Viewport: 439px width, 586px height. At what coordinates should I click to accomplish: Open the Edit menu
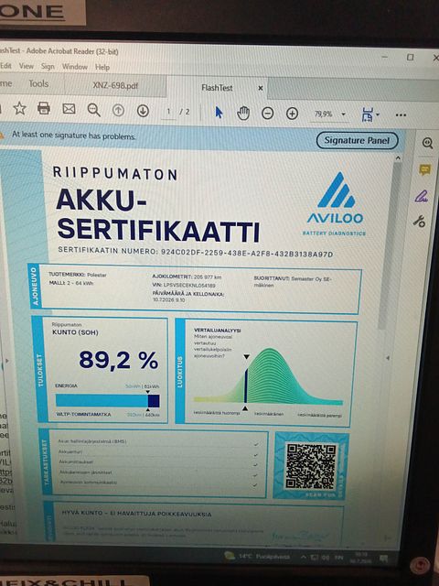[x=5, y=66]
